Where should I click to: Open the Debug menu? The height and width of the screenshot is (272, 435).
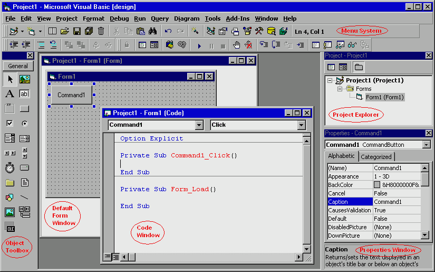point(119,18)
